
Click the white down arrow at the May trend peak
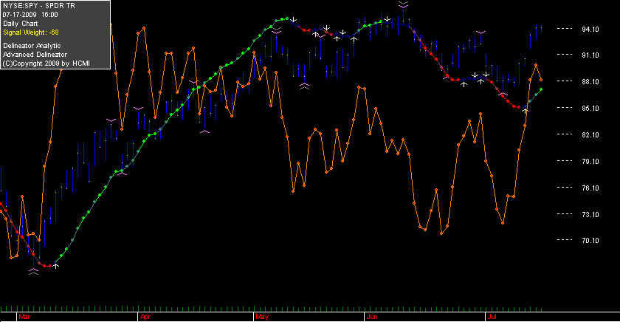[293, 19]
